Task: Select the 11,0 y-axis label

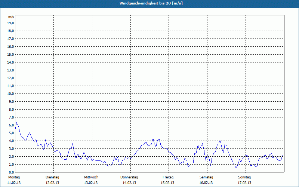Action: (x=11, y=86)
